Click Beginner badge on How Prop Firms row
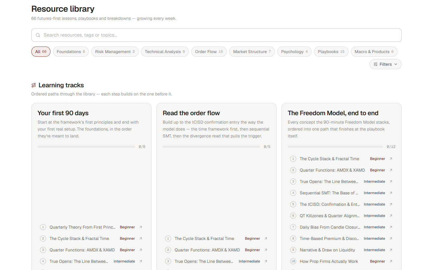The width and height of the screenshot is (433, 270). point(377,261)
